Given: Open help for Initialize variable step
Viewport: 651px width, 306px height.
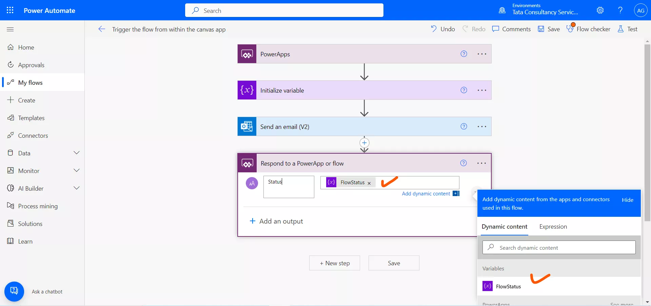Looking at the screenshot, I should (x=464, y=90).
